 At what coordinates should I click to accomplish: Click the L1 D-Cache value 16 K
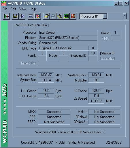[x=46, y=96]
